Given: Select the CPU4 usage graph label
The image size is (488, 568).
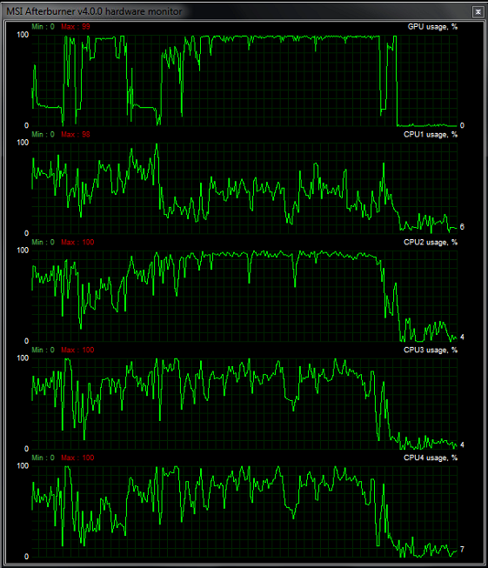Looking at the screenshot, I should click(431, 458).
